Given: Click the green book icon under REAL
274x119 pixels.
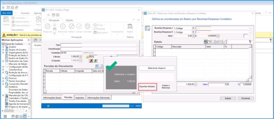Looking at the screenshot, I should [95, 61].
